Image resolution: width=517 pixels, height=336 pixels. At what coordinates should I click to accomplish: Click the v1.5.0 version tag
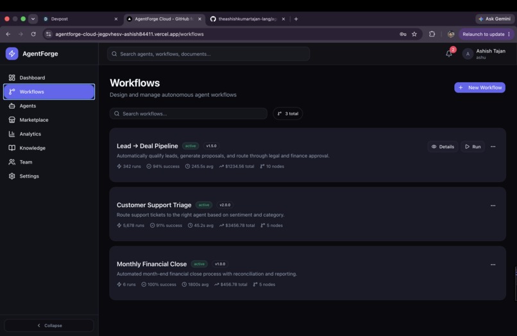pos(211,146)
